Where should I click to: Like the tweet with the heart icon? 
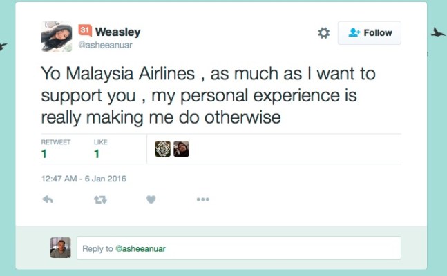click(151, 199)
